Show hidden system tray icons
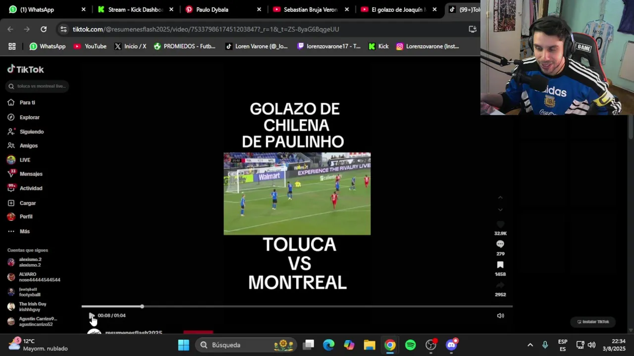 point(530,345)
